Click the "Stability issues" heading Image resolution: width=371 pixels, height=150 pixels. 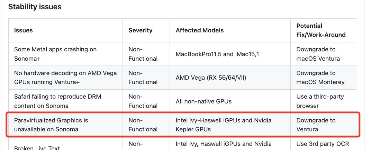pos(35,7)
